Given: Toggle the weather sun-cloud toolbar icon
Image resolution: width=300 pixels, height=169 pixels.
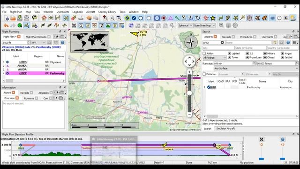Looking at the screenshot, I should coord(292,18).
